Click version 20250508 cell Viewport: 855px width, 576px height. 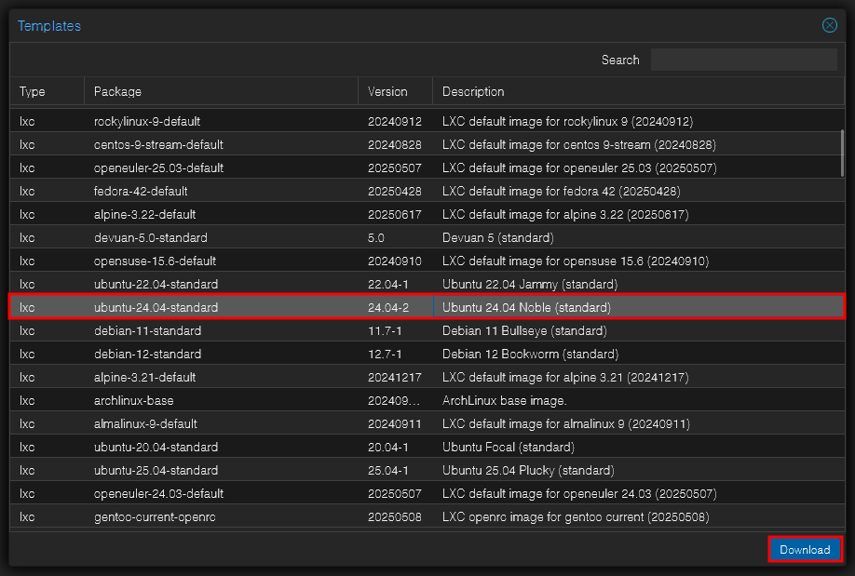click(x=395, y=516)
